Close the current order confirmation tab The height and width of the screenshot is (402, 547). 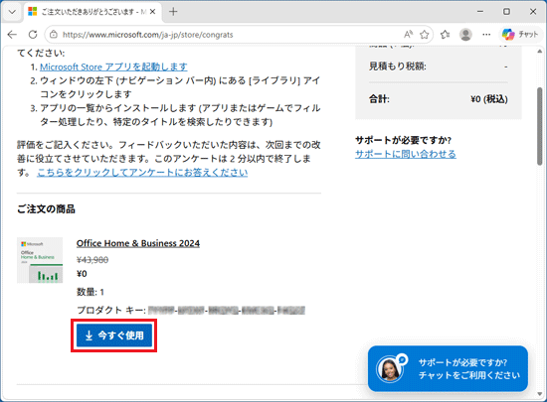(152, 12)
